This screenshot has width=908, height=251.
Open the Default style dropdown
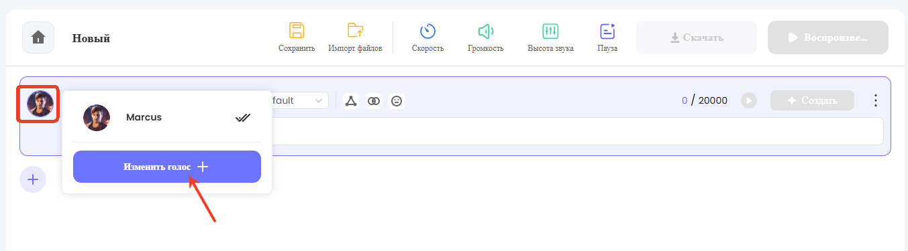pos(299,100)
